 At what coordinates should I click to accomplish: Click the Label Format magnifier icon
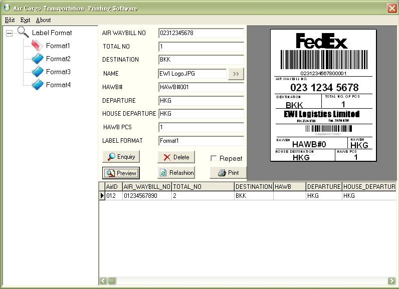23,32
